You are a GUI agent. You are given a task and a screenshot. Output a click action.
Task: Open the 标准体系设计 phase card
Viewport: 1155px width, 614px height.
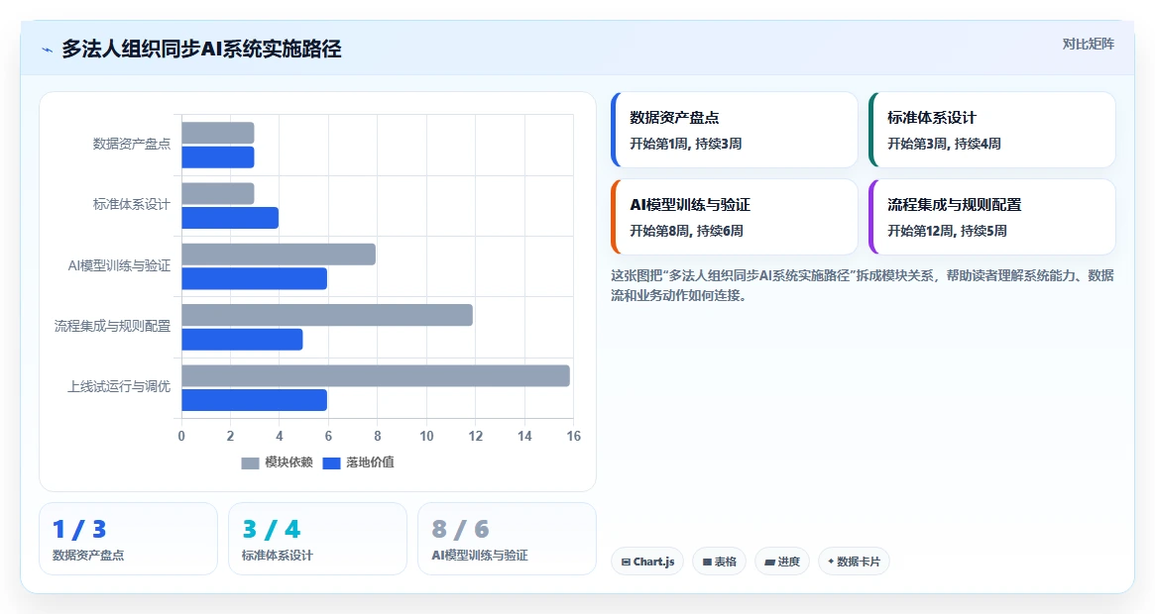point(992,130)
